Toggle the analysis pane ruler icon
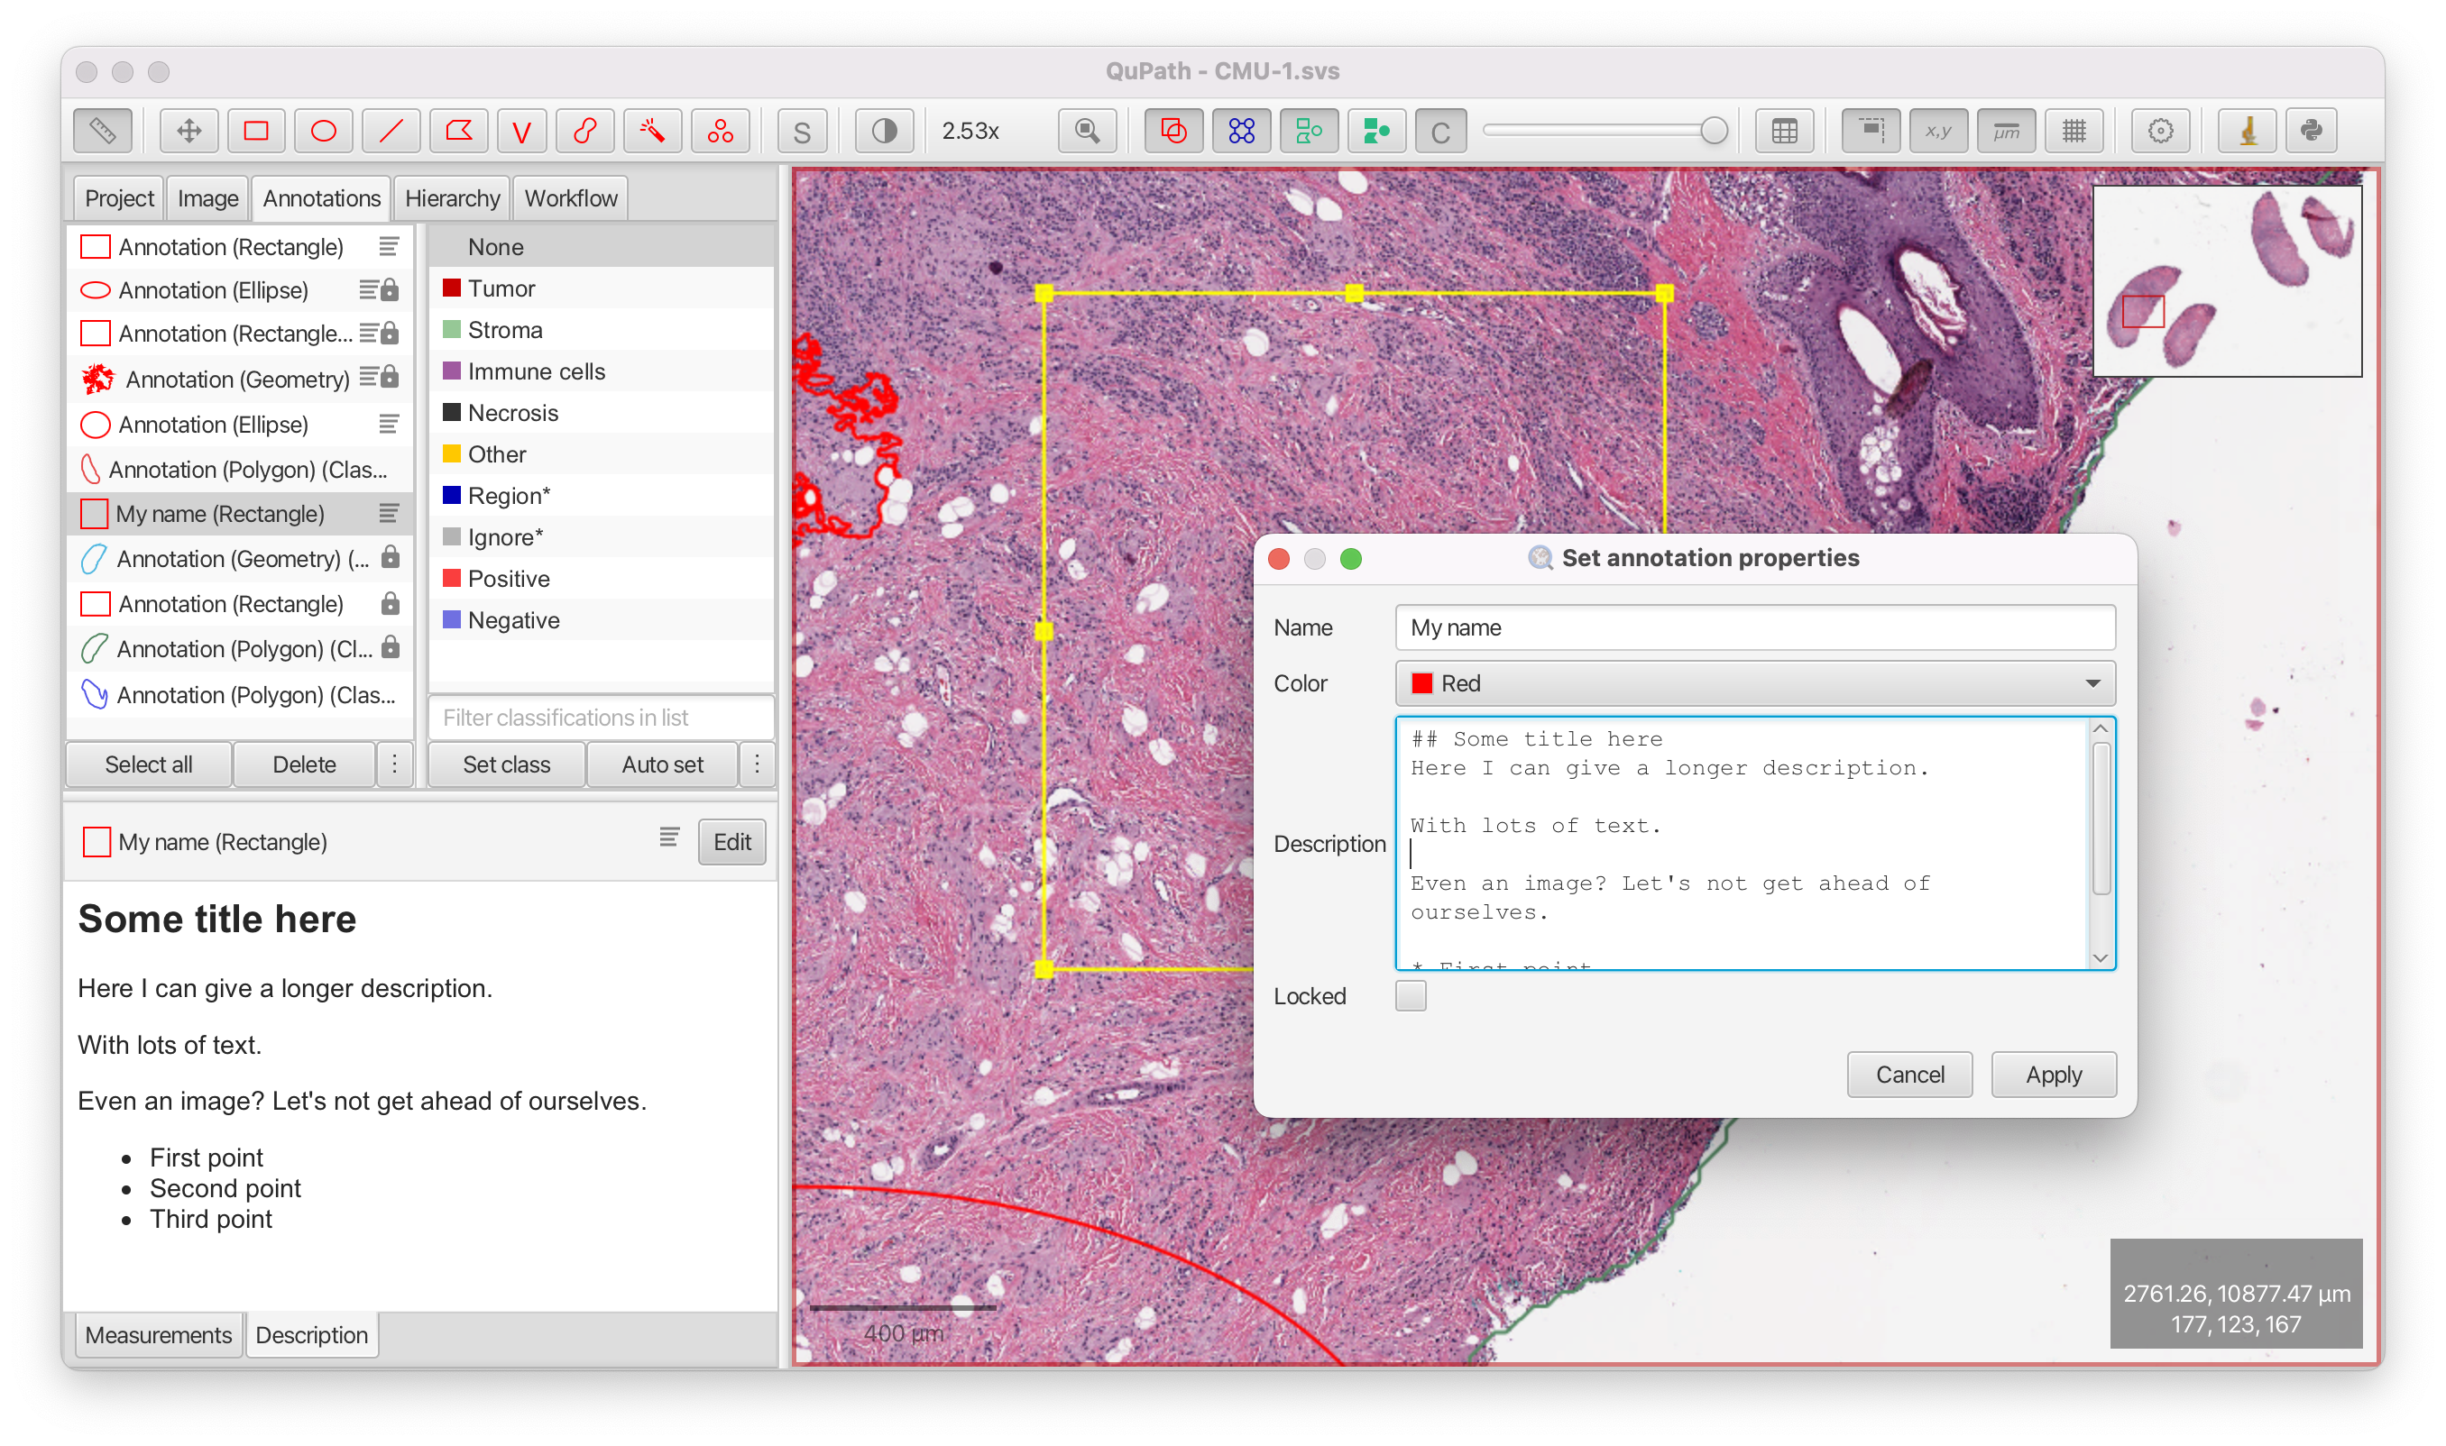The width and height of the screenshot is (2446, 1446). (102, 131)
